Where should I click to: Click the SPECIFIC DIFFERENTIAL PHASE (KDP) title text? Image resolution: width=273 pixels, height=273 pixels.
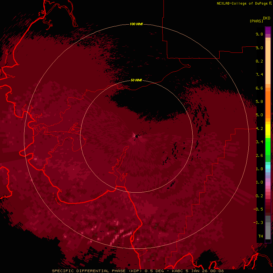[x=97, y=271]
